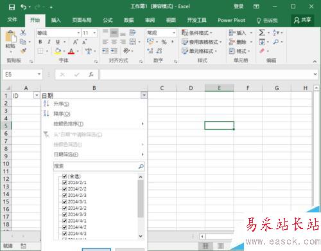Uncheck the 2014/2/2 date checkbox
This screenshot has width=321, height=251.
point(64,189)
